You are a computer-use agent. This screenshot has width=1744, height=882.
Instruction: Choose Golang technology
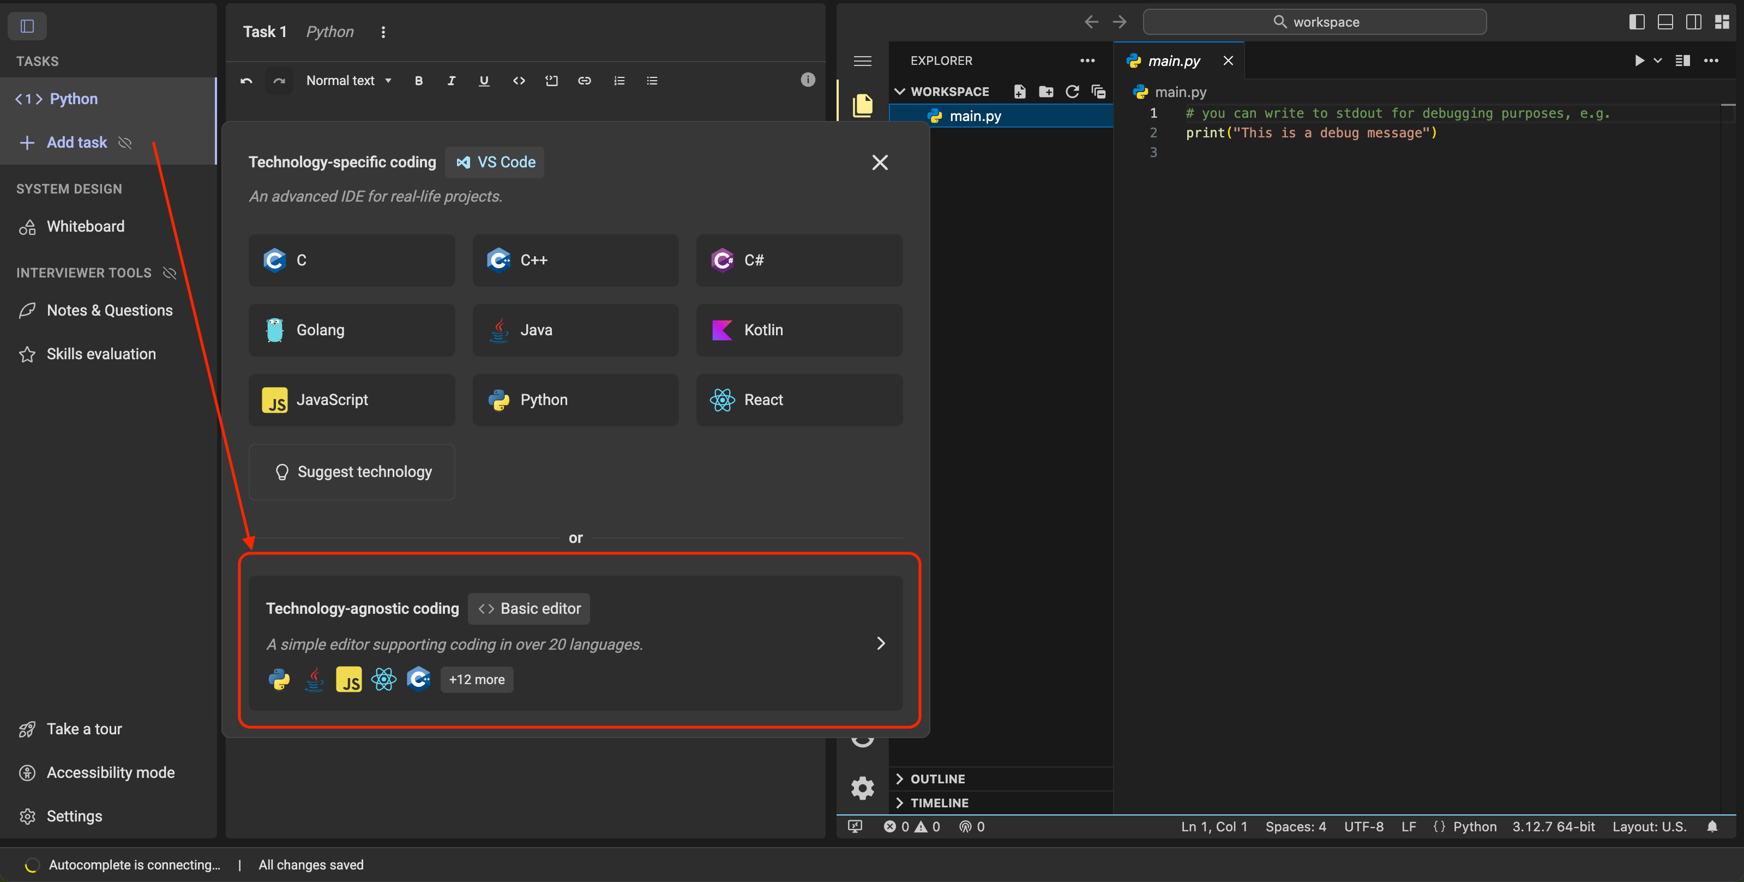pos(351,330)
